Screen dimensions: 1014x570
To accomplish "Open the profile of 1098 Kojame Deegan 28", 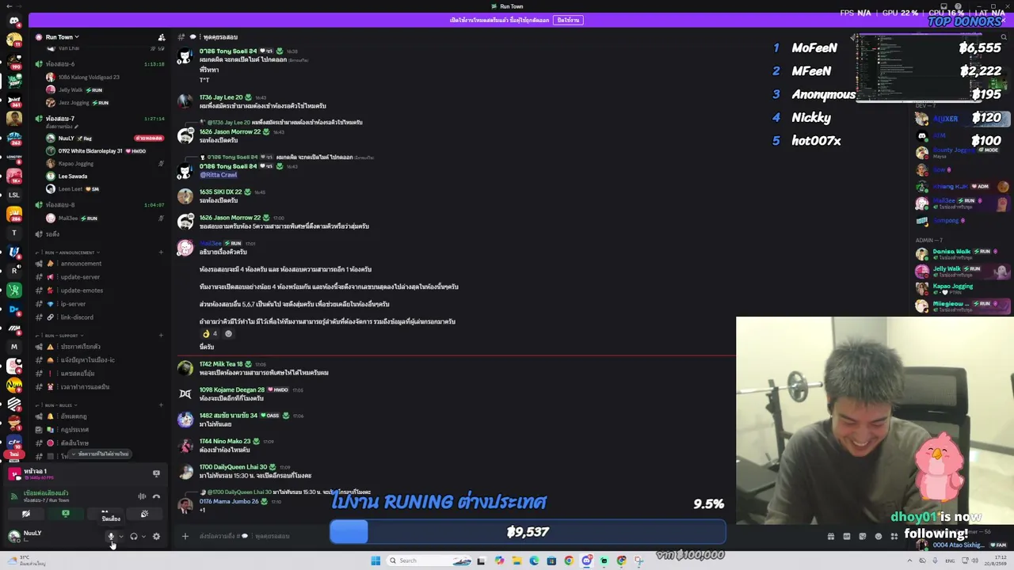I will tap(232, 389).
